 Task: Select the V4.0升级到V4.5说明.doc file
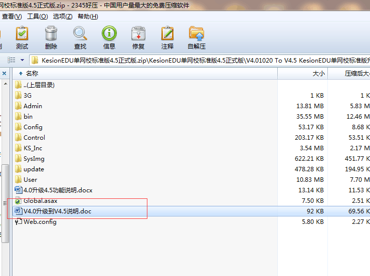(57, 211)
